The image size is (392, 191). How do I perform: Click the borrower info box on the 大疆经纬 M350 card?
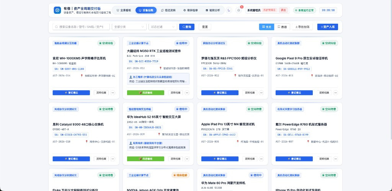pos(158,79)
